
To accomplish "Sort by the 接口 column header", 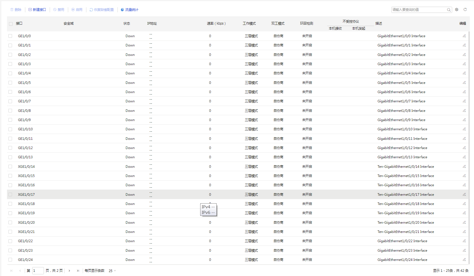I will (19, 23).
